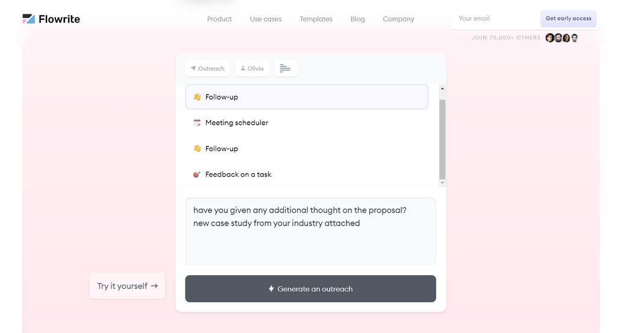The width and height of the screenshot is (617, 333).
Task: Click the person icon beside Olivia
Action: click(x=243, y=69)
